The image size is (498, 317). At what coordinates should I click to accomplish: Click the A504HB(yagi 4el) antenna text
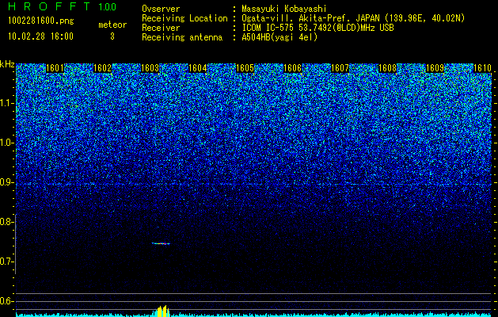279,37
